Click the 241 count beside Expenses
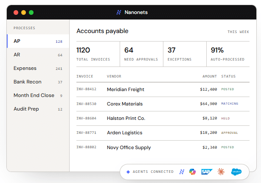Viewport: 261px width, 183px height. (x=59, y=69)
